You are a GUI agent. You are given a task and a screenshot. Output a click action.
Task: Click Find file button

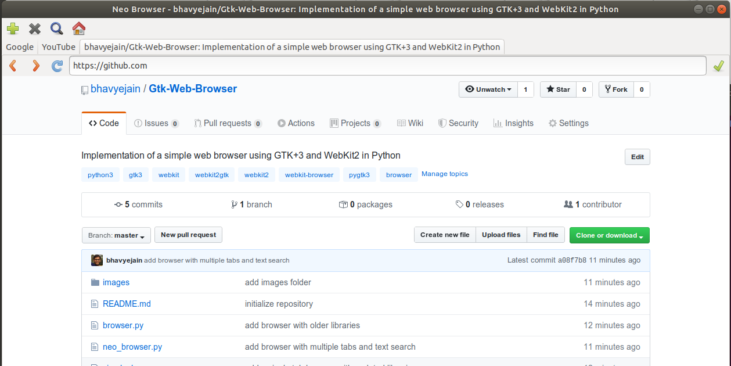[x=546, y=235]
